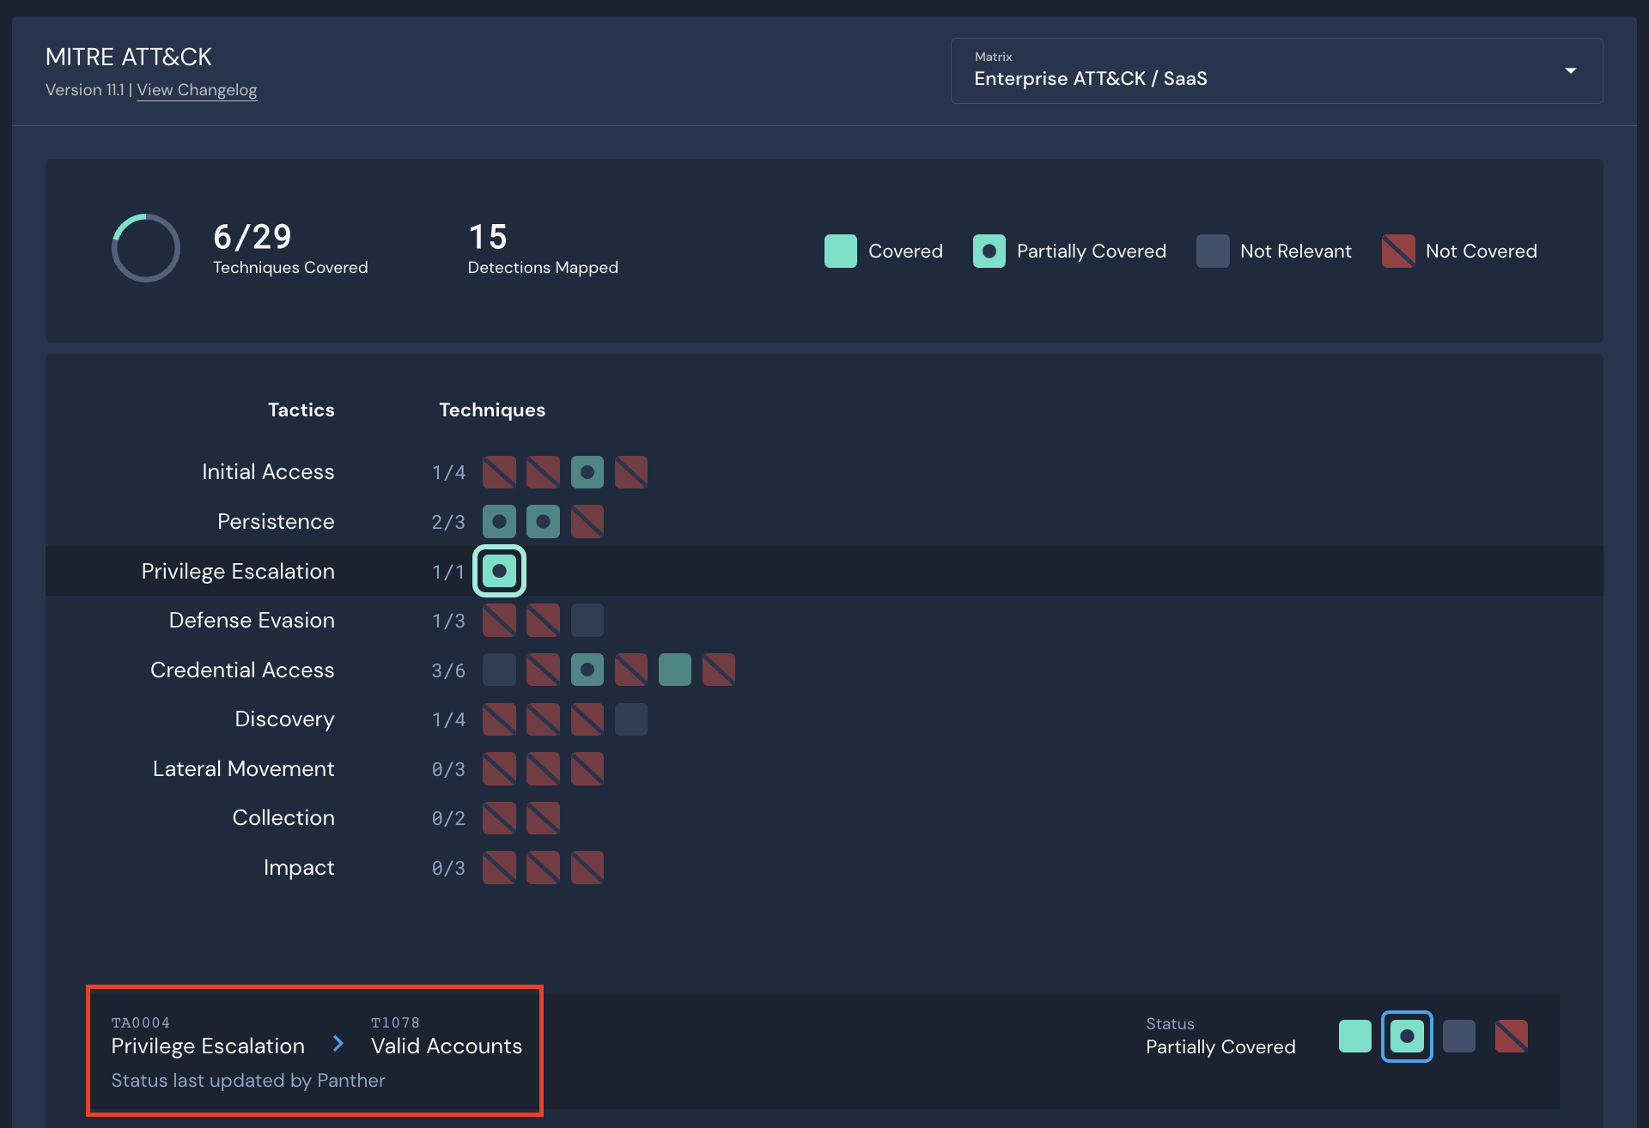Image resolution: width=1649 pixels, height=1128 pixels.
Task: Open the View Changelog link
Action: [197, 90]
